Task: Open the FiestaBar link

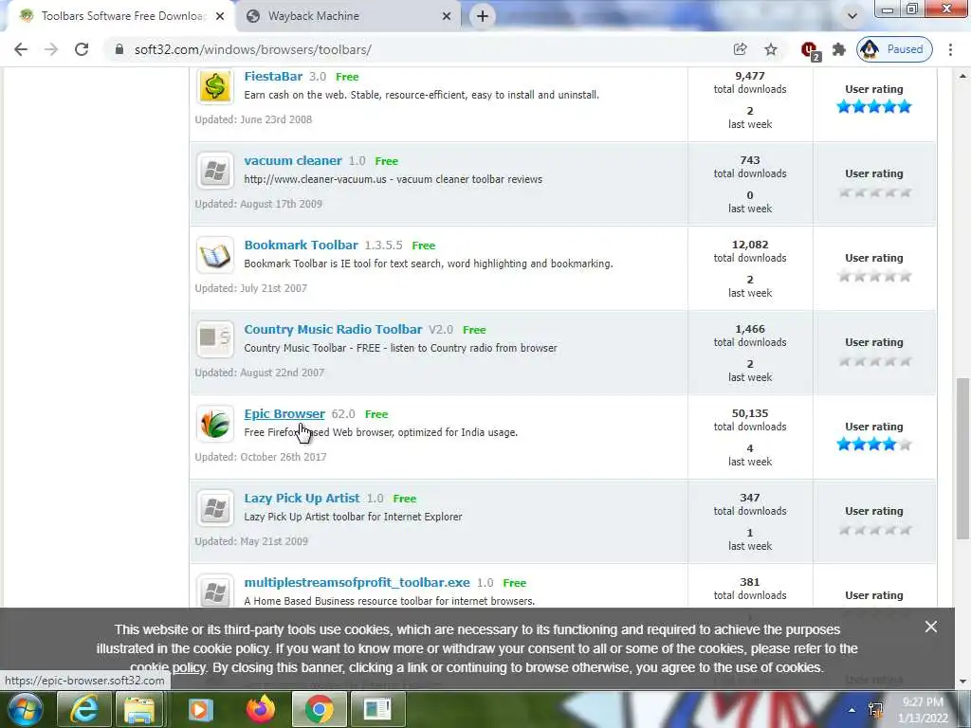Action: (x=273, y=77)
